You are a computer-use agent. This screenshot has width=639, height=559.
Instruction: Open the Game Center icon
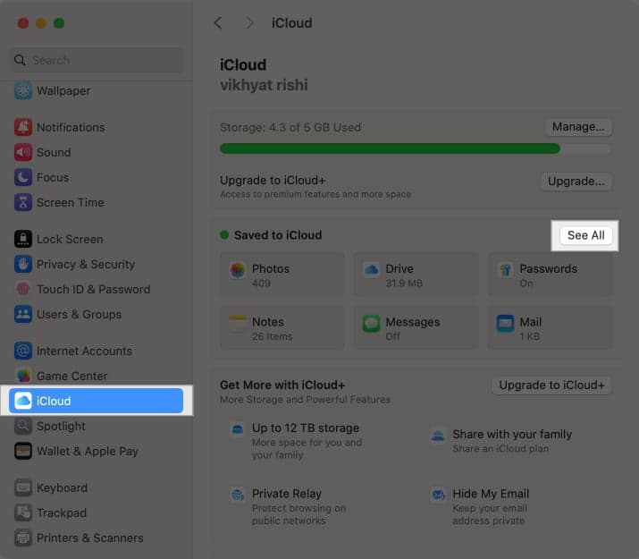pos(23,376)
